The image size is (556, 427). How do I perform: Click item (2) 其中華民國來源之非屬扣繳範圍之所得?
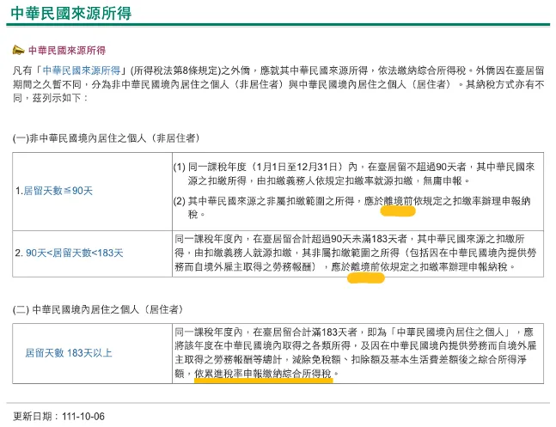(264, 201)
